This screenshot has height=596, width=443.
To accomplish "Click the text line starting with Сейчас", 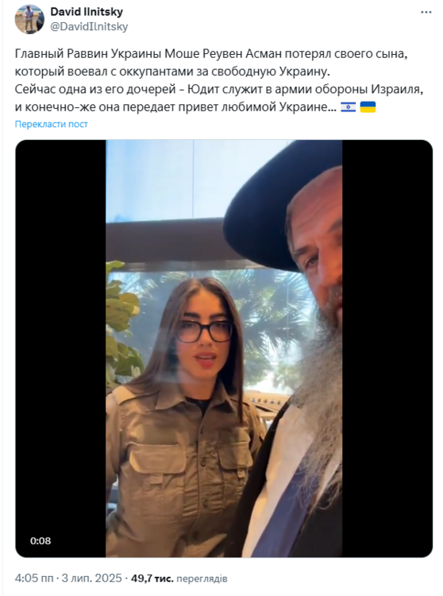I will (219, 89).
